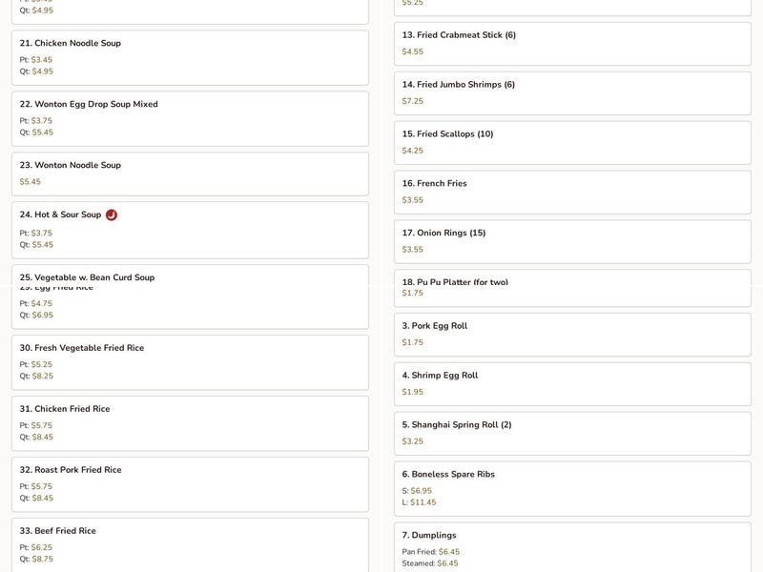
Task: Add Fresh Vegetable Fried Rice item
Action: (190, 361)
